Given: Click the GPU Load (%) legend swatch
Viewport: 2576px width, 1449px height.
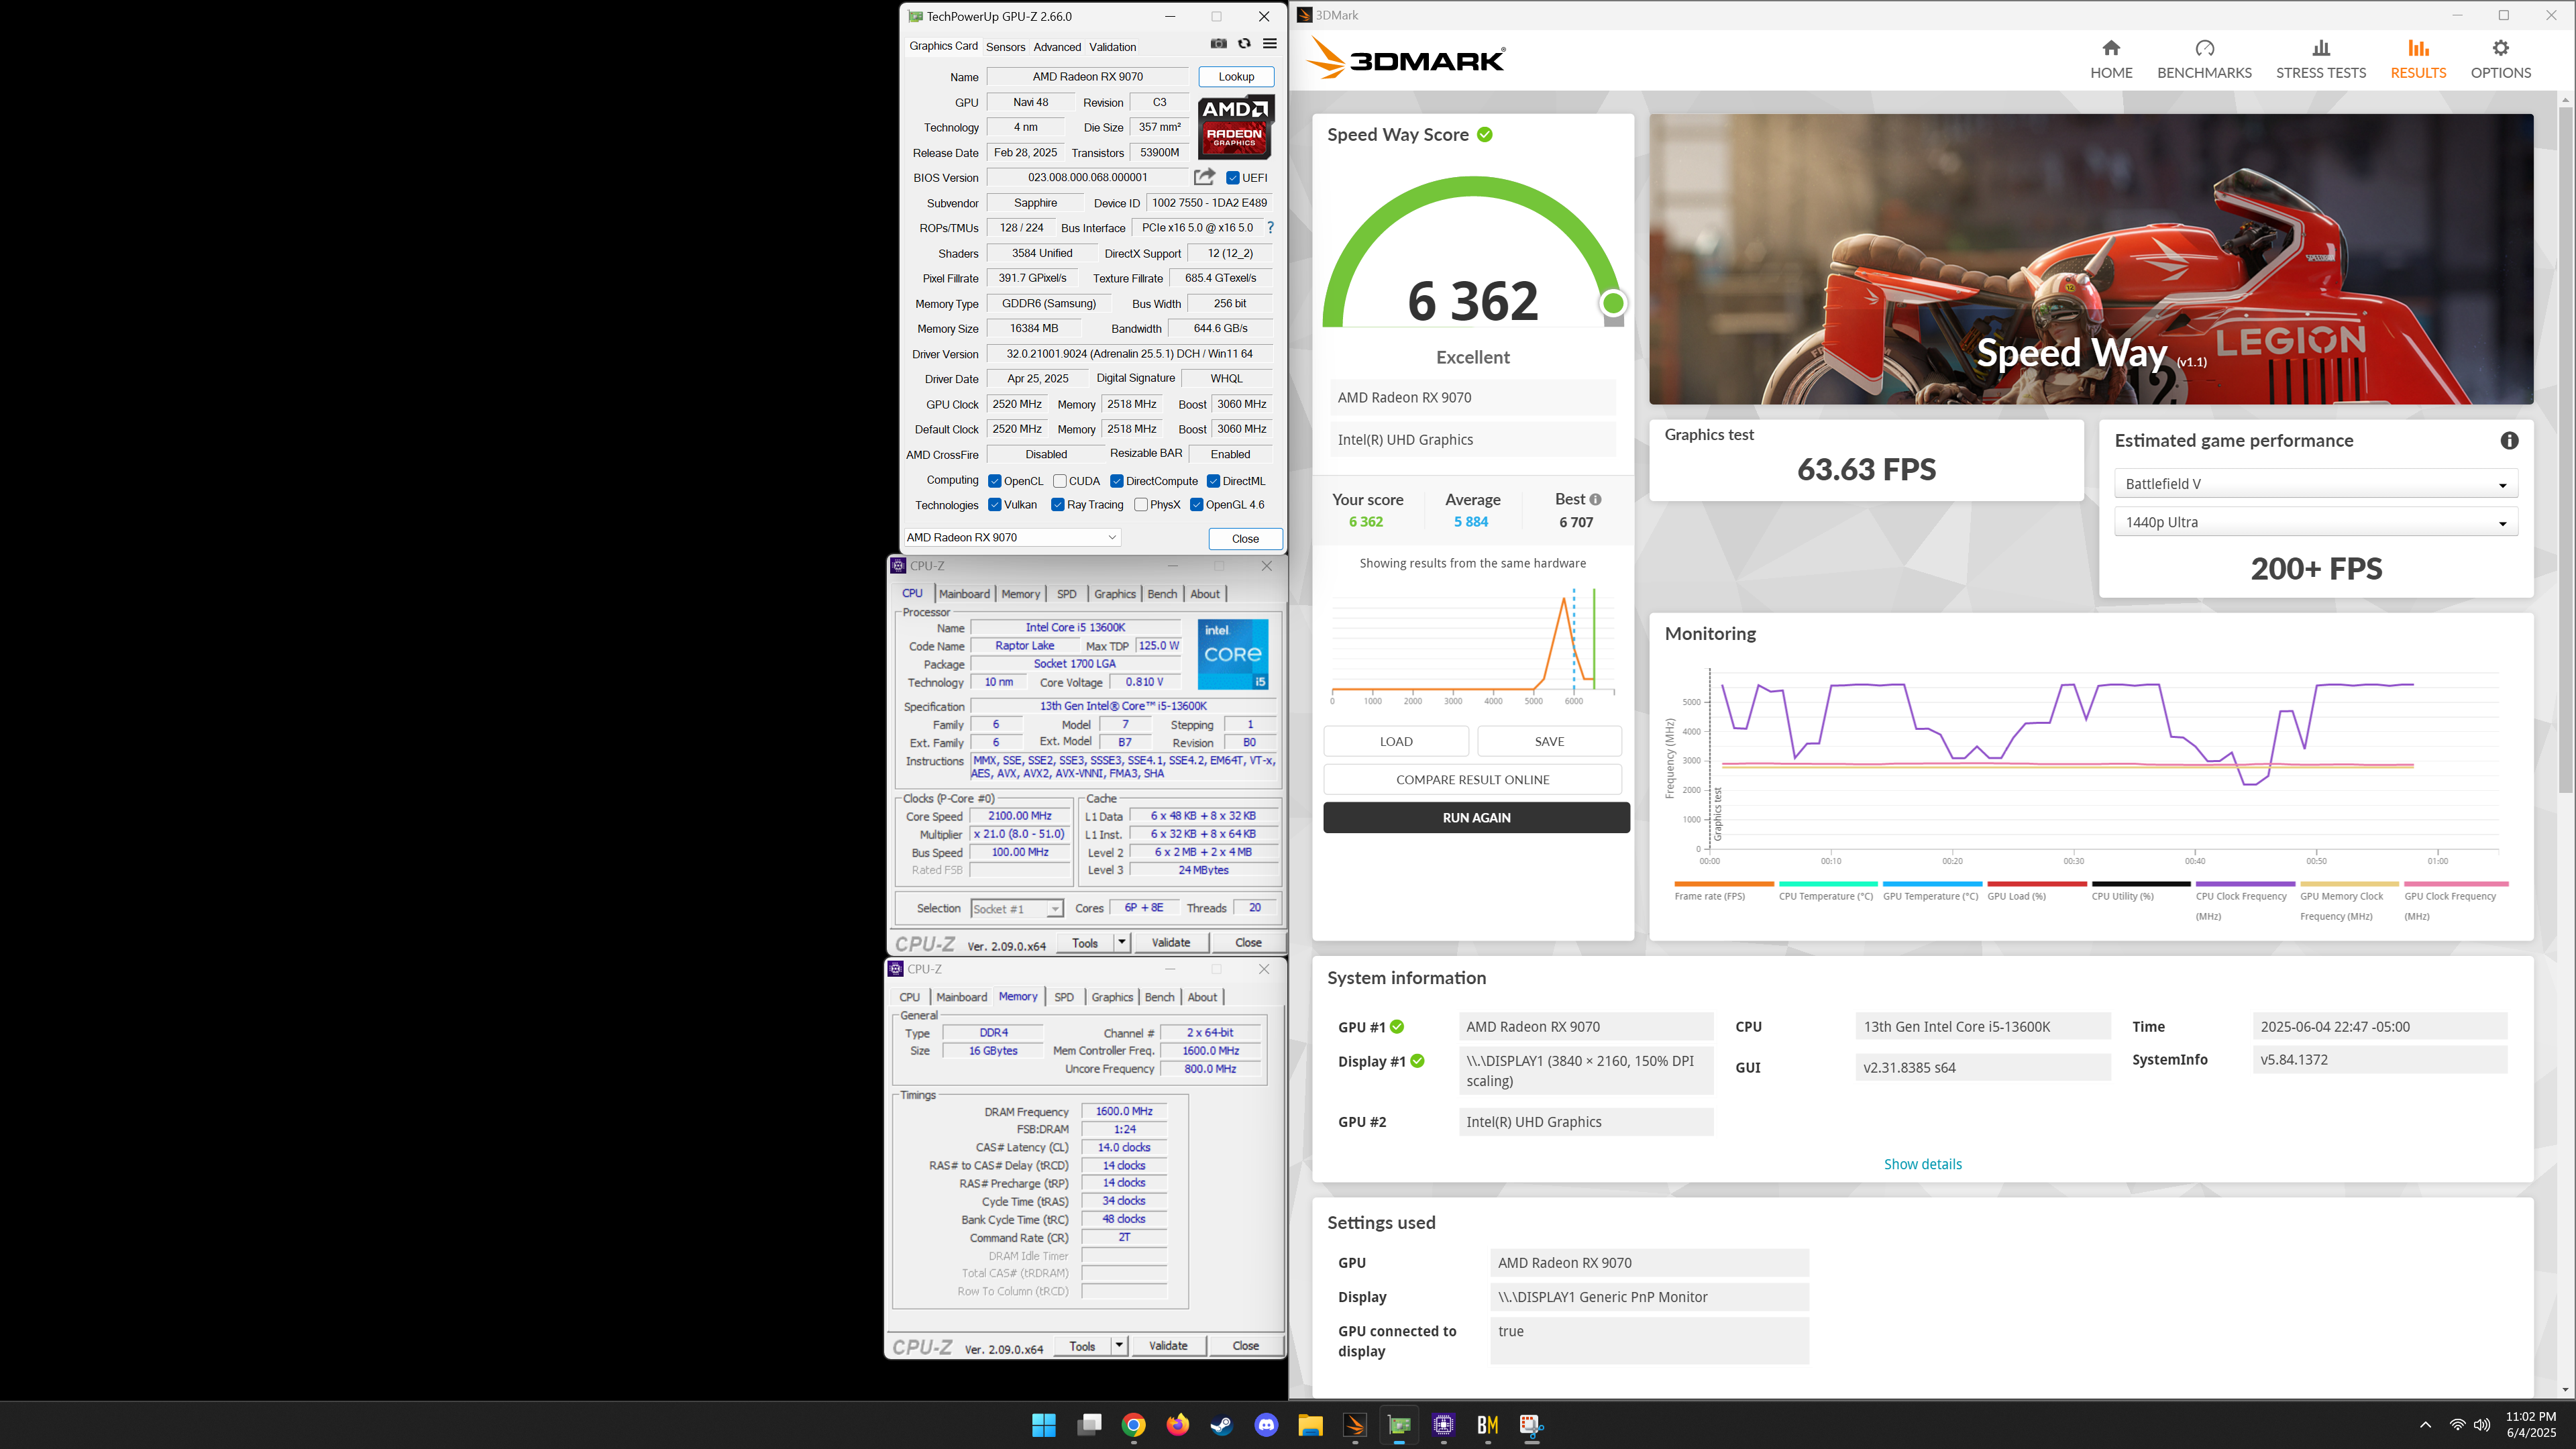Looking at the screenshot, I should 2037,884.
